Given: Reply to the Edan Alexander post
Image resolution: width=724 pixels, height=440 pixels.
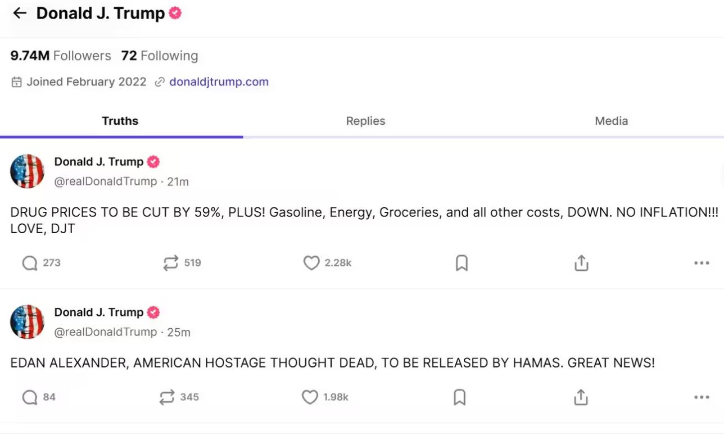Looking at the screenshot, I should click(x=30, y=397).
